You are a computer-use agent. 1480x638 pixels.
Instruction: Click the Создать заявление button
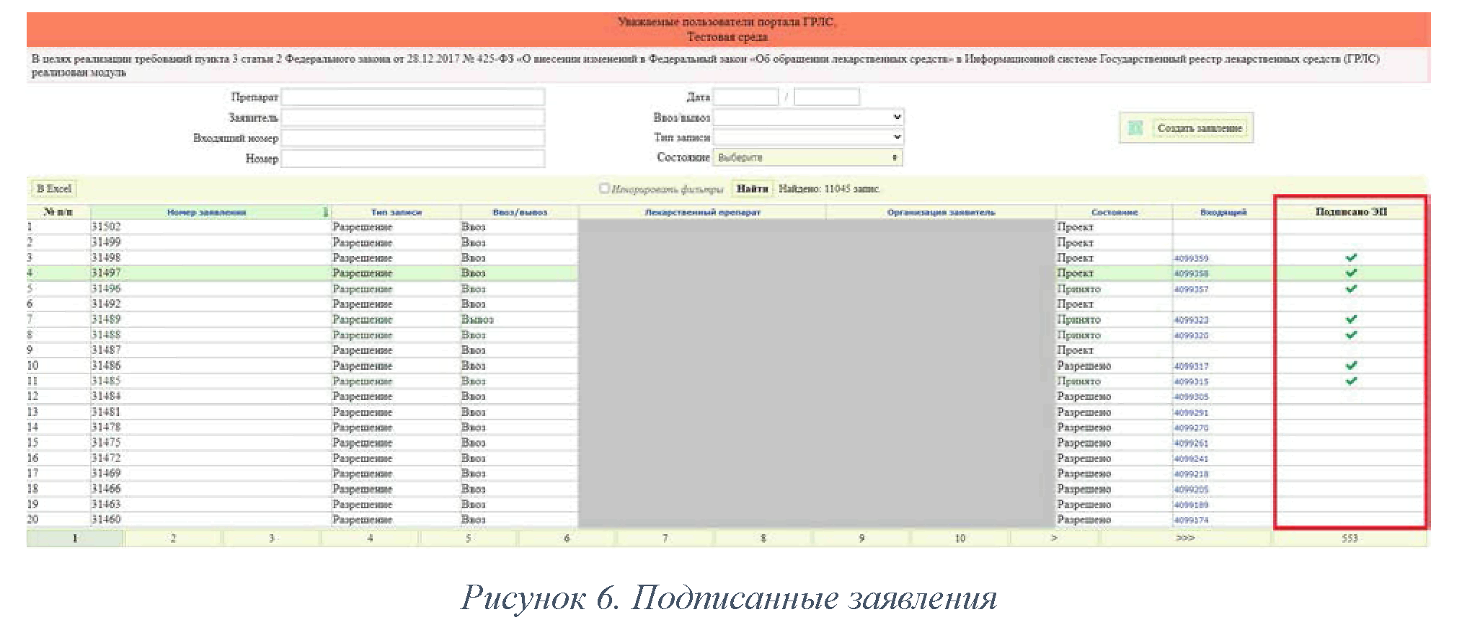pos(1200,128)
